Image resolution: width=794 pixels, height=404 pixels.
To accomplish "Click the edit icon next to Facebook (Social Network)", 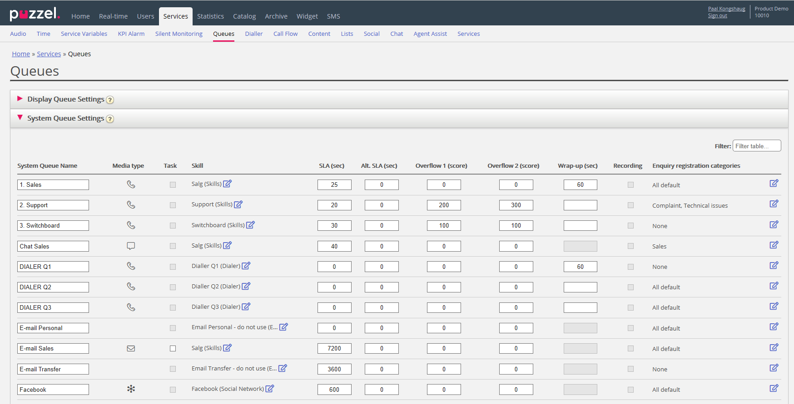I will pyautogui.click(x=269, y=389).
